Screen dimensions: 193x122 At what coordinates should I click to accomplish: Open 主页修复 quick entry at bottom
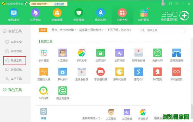[x=127, y=114]
